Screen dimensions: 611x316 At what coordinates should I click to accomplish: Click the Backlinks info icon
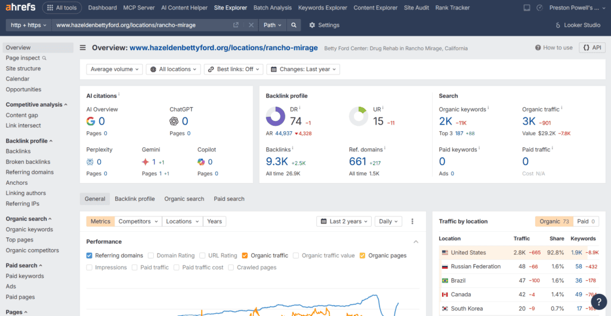[x=292, y=148]
